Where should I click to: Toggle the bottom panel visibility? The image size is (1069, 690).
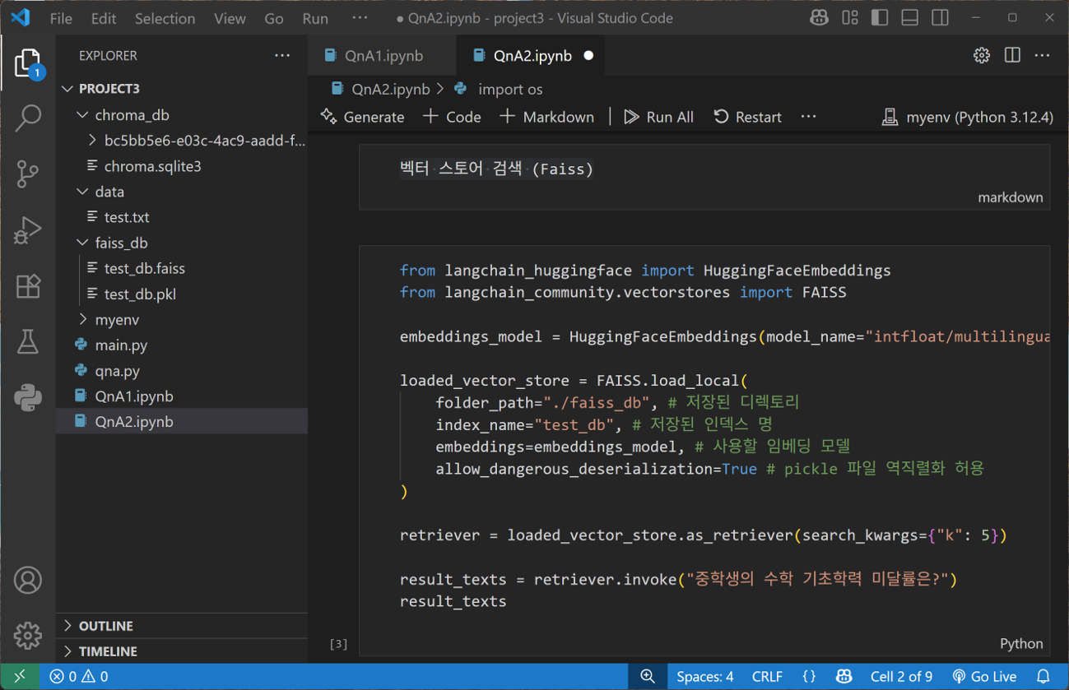tap(910, 18)
